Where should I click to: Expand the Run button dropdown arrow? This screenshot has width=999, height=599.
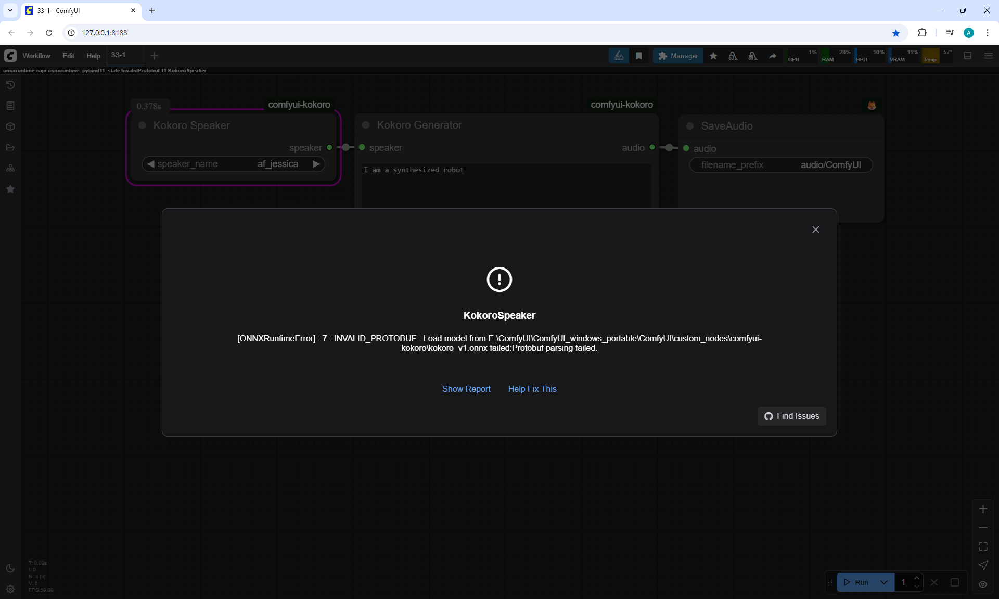coord(883,582)
